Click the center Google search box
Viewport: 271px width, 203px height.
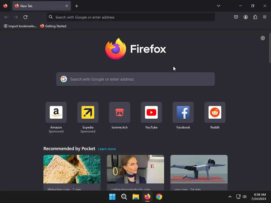click(x=135, y=79)
